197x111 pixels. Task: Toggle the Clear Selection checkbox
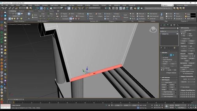(181, 87)
